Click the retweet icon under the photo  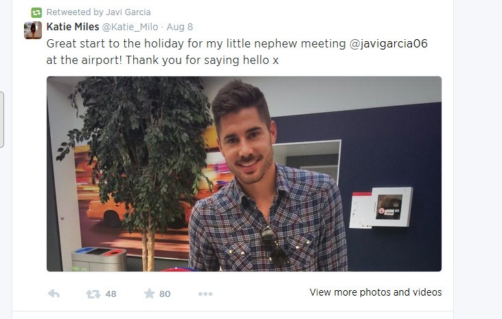(x=93, y=294)
